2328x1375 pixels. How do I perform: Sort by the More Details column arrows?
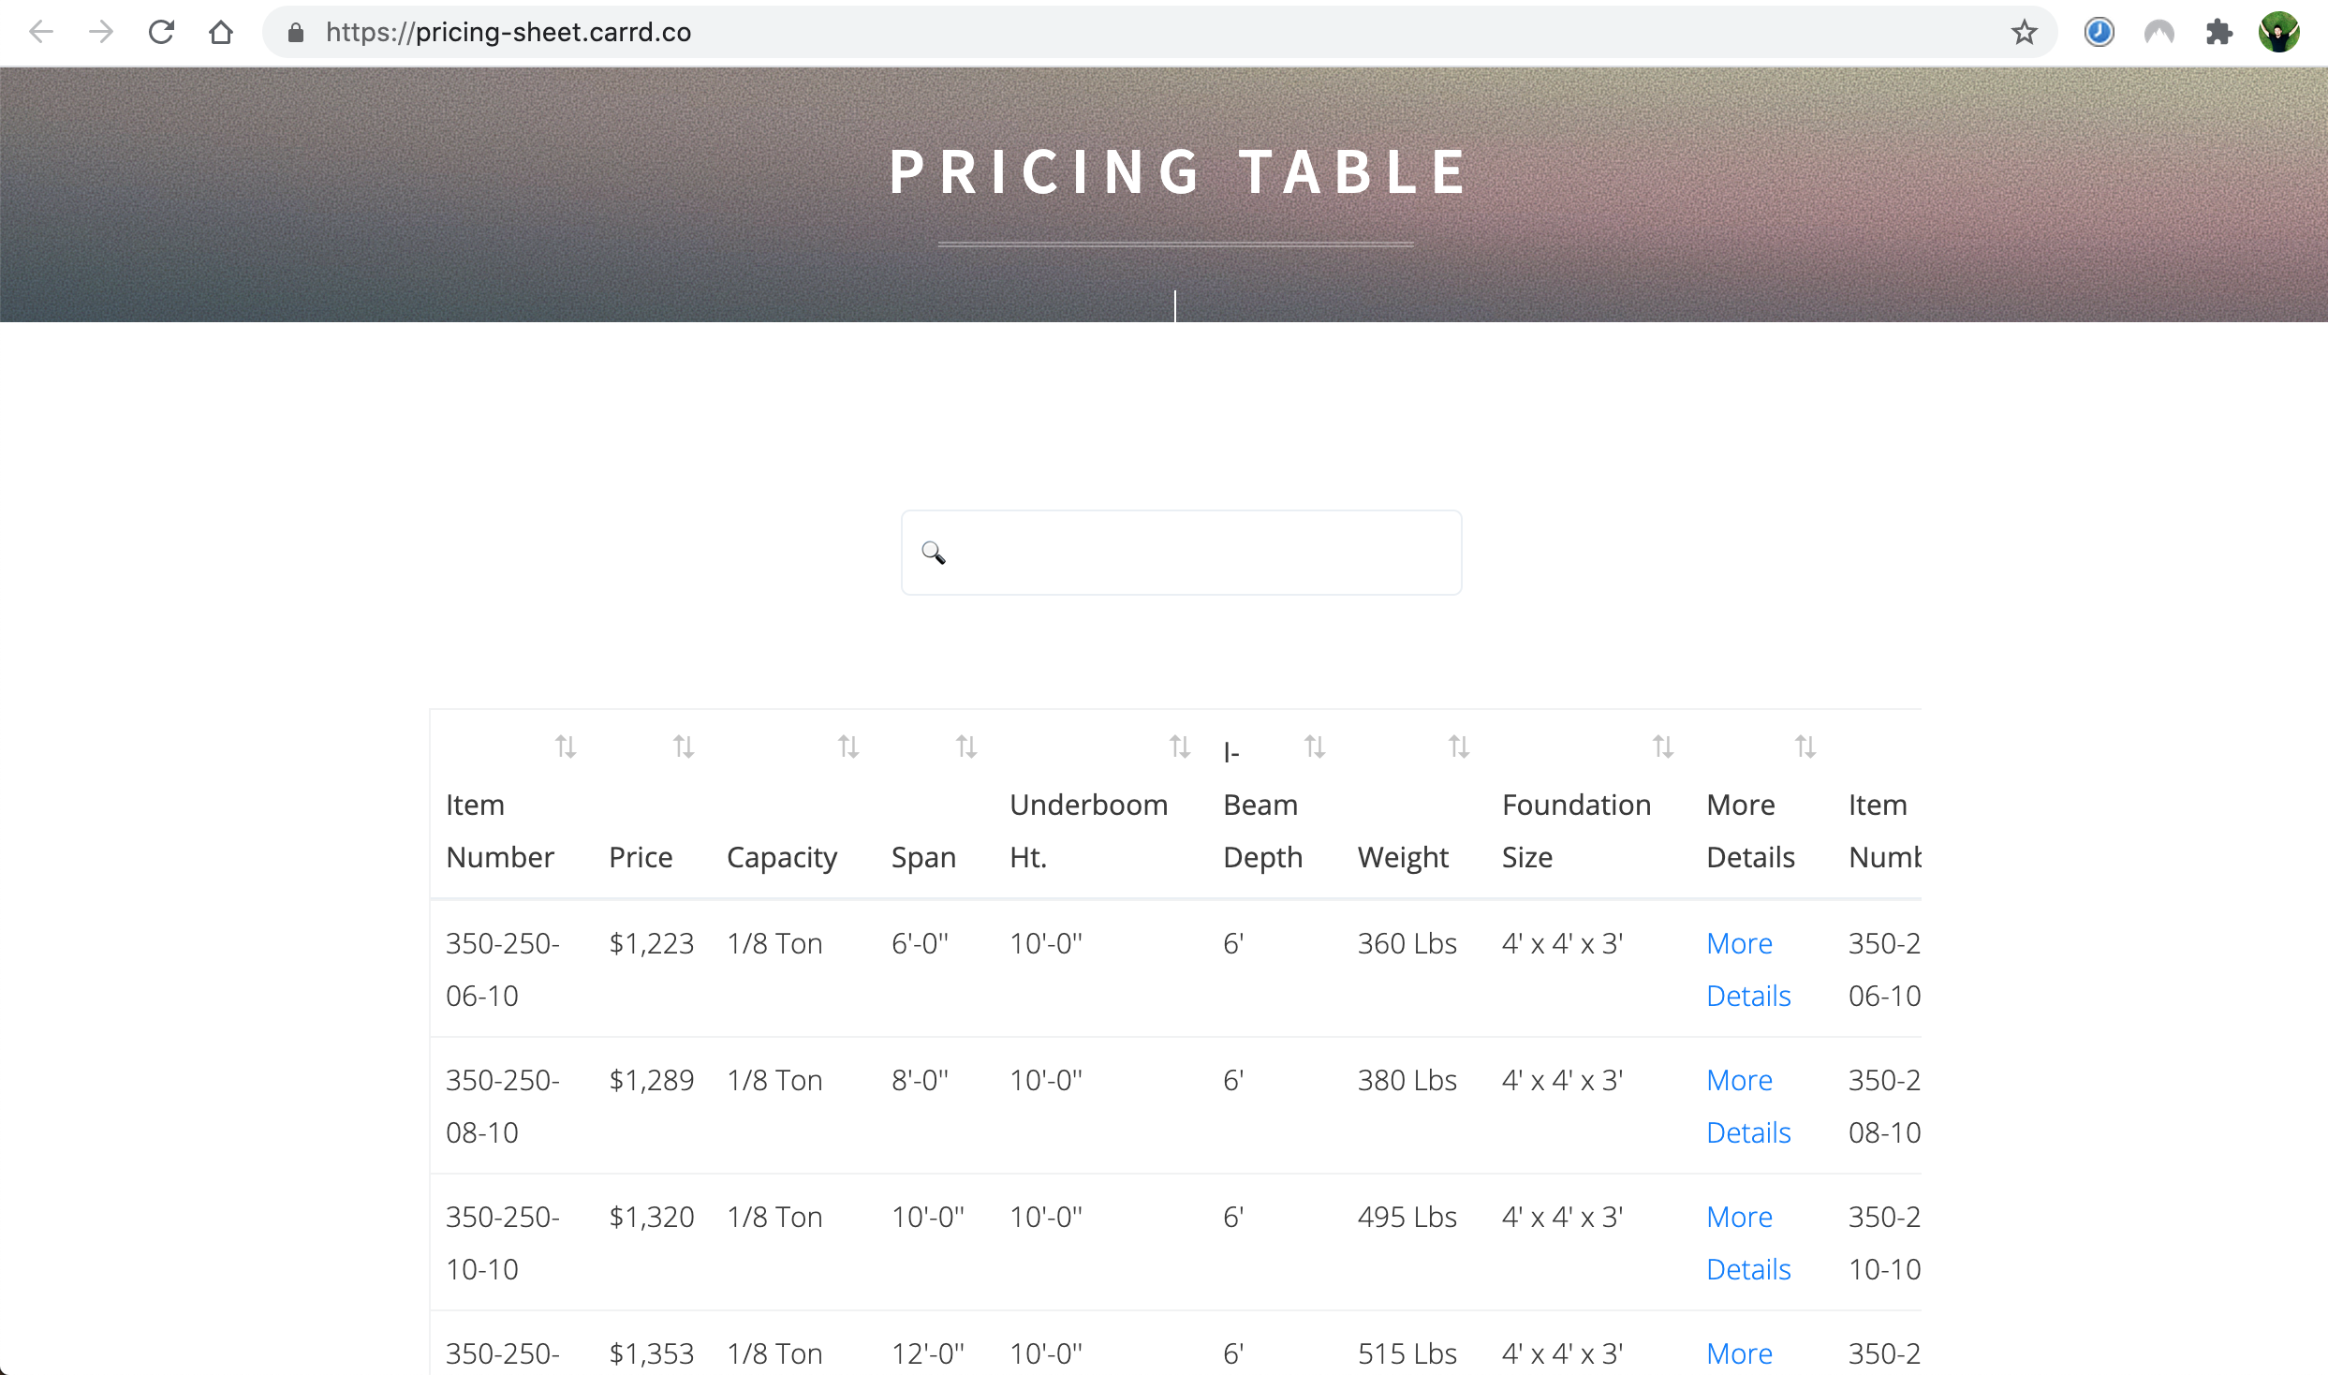pyautogui.click(x=1805, y=747)
